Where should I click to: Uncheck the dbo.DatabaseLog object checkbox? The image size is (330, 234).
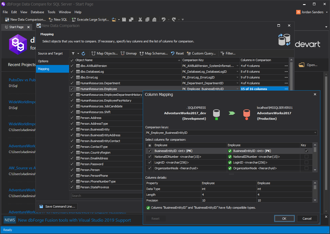(x=72, y=72)
